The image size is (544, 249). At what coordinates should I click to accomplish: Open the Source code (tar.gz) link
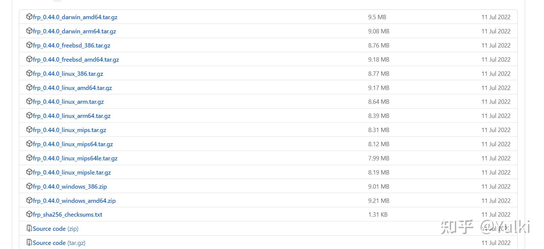[59, 243]
